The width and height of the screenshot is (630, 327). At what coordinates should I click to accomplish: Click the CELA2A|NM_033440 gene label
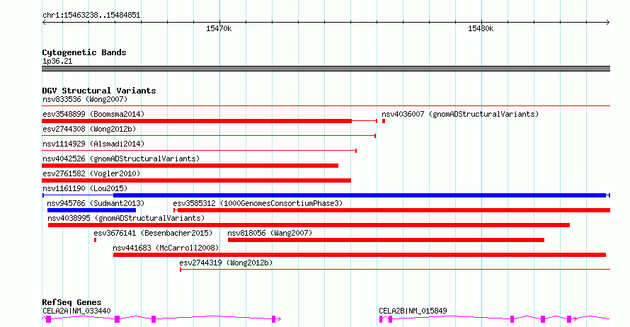click(76, 311)
